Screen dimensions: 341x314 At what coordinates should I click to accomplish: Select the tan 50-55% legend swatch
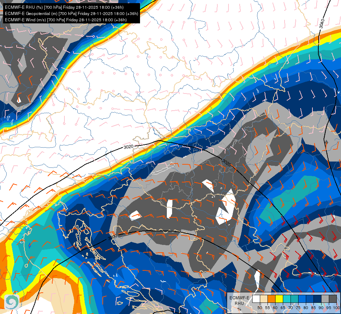coord(264,299)
